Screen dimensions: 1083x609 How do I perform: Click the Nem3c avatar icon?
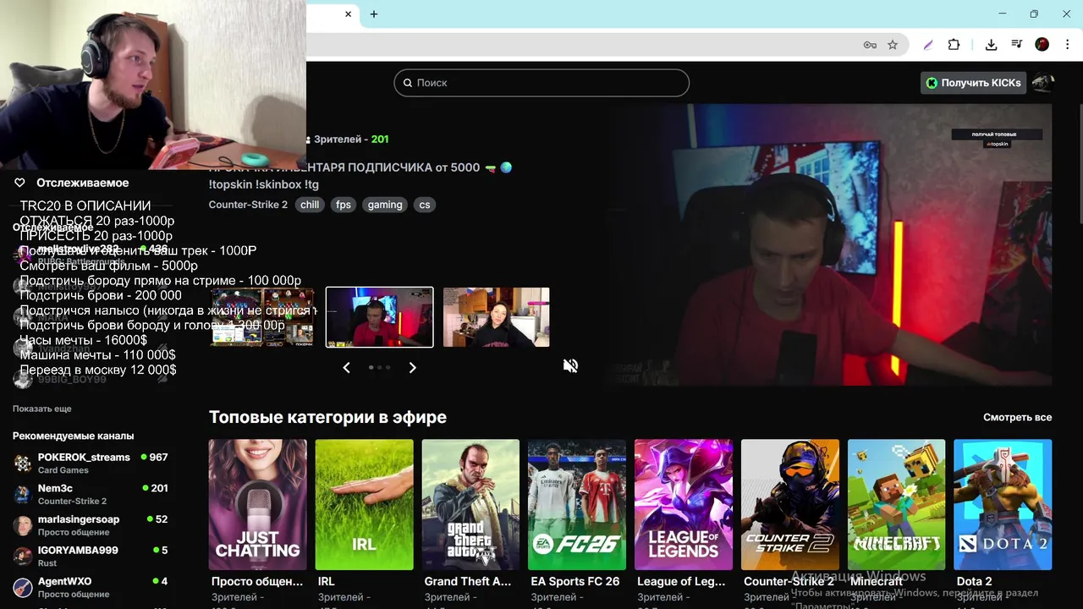click(x=23, y=494)
